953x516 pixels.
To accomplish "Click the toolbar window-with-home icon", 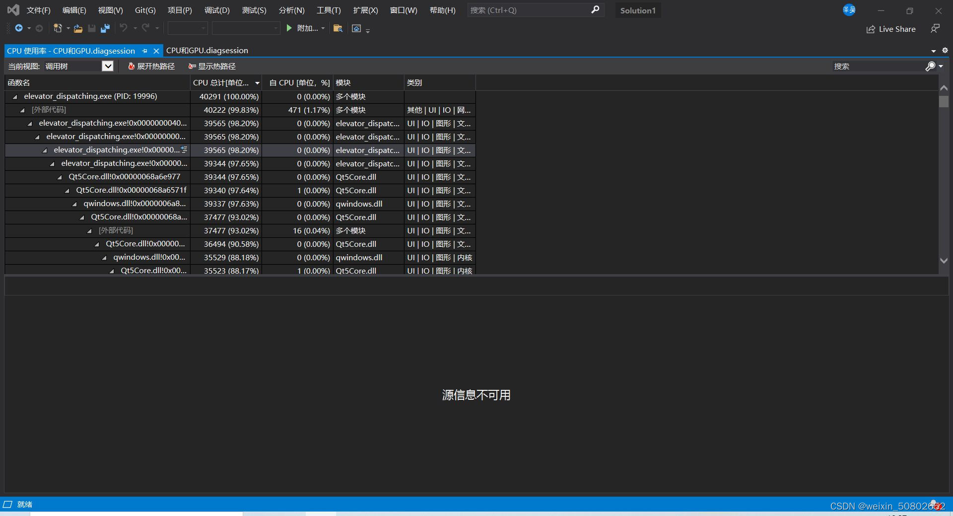I will point(356,28).
